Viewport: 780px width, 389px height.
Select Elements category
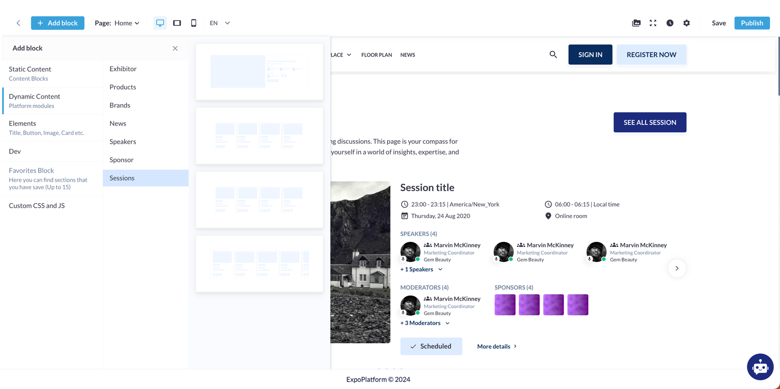[52, 128]
